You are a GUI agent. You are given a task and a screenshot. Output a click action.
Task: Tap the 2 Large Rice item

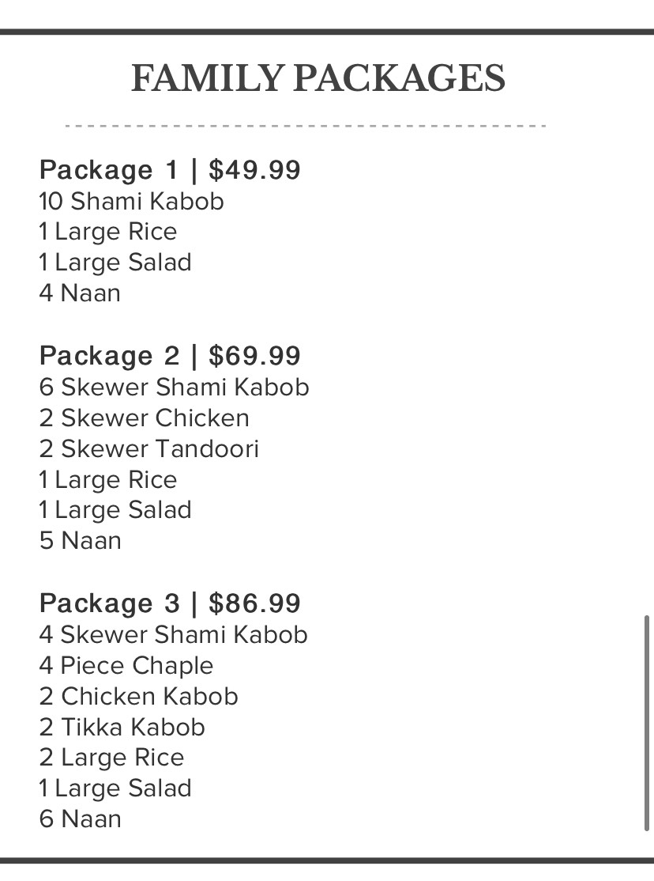[x=111, y=758]
